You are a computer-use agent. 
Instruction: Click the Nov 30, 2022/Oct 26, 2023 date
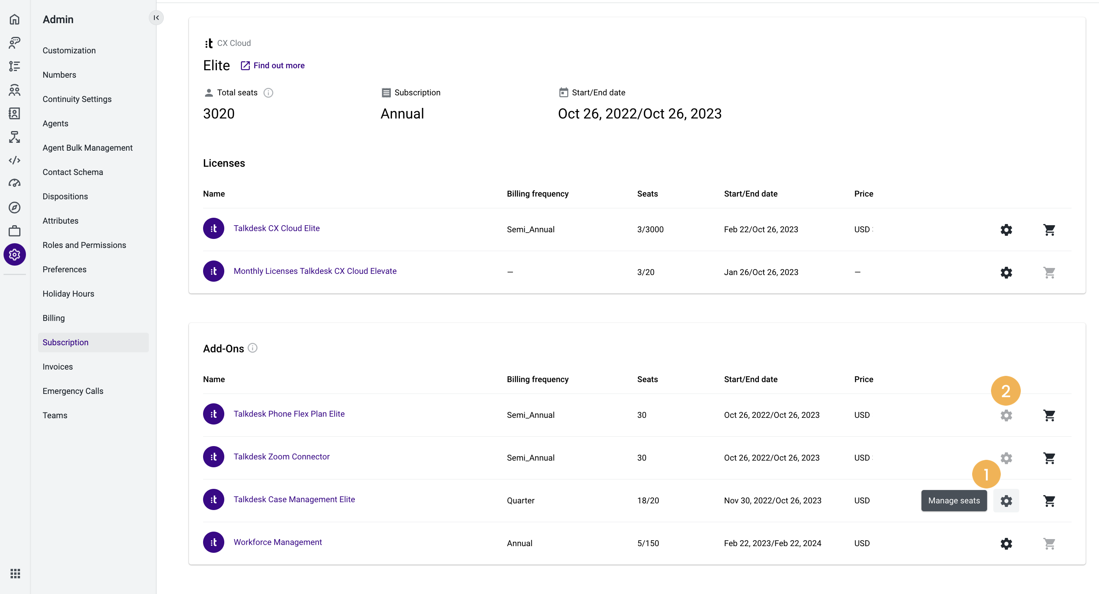772,500
